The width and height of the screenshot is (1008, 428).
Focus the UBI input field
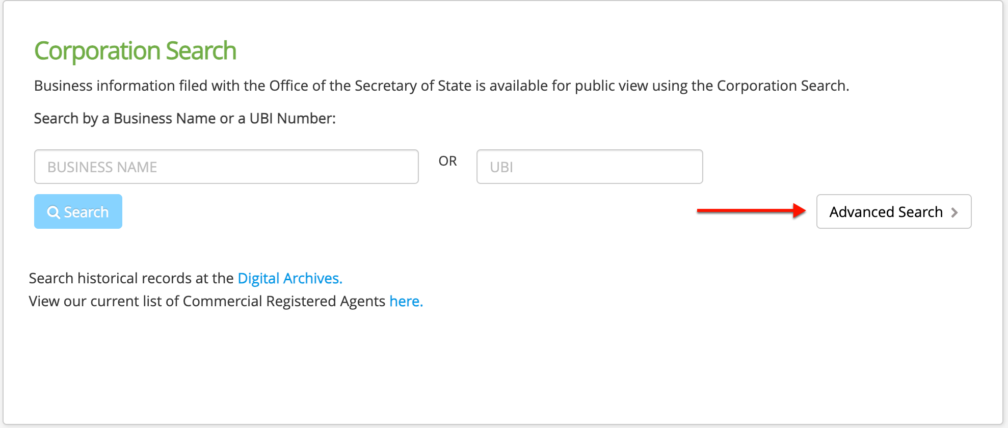590,167
